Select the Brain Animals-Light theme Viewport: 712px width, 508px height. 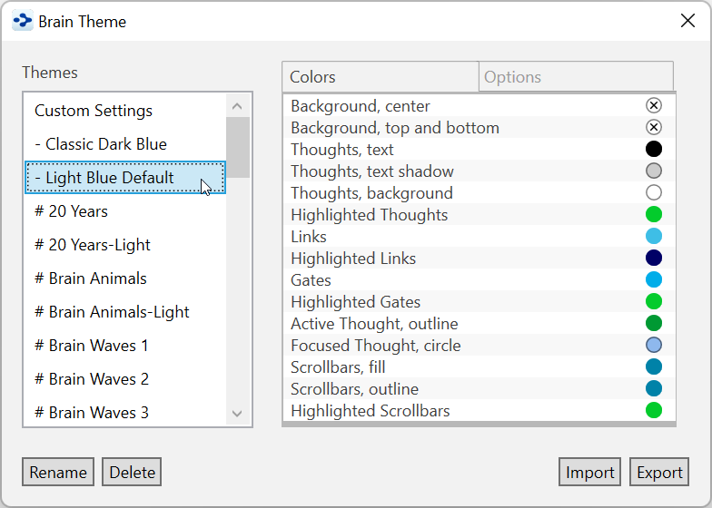coord(112,312)
